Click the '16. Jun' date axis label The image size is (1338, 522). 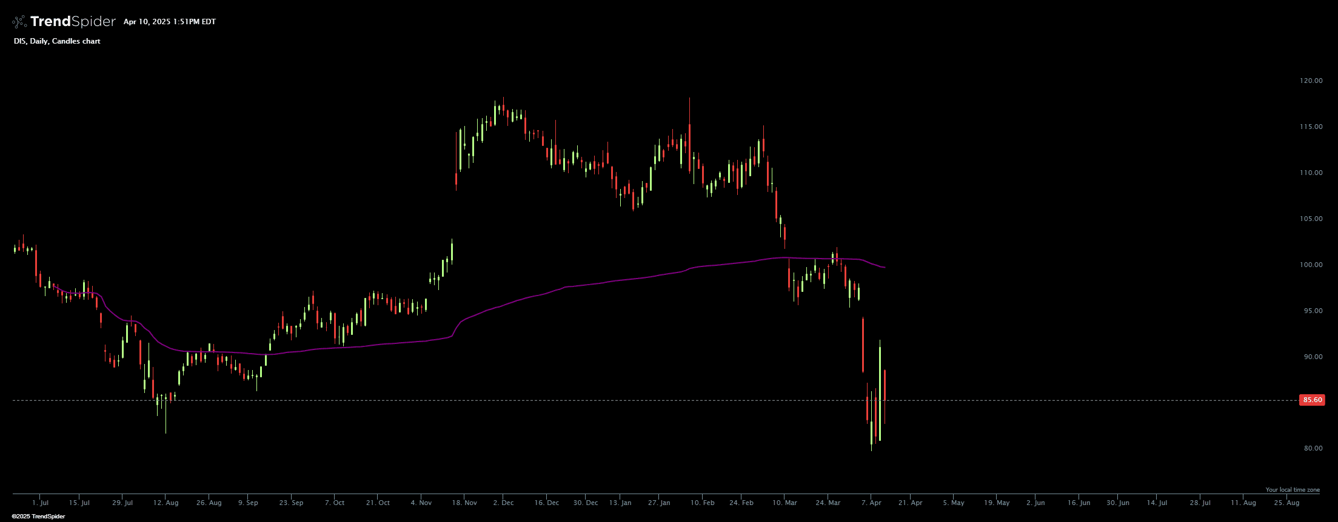[1079, 503]
